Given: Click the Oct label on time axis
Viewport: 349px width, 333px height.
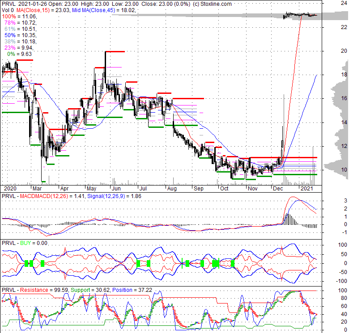Looking at the screenshot, I should click(x=224, y=189).
